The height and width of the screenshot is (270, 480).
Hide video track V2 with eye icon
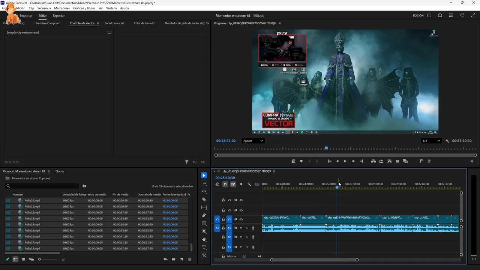241,210
